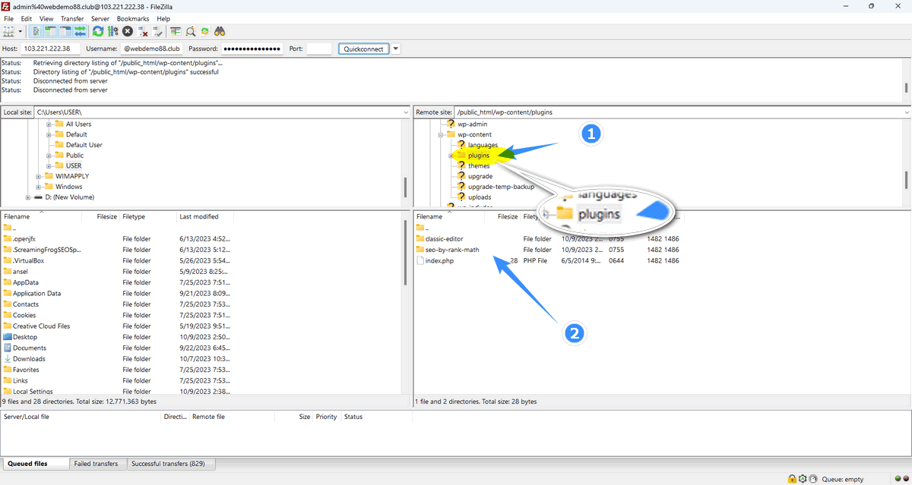The height and width of the screenshot is (485, 912).
Task: Collapse the wp-content remote folder
Action: pyautogui.click(x=440, y=135)
